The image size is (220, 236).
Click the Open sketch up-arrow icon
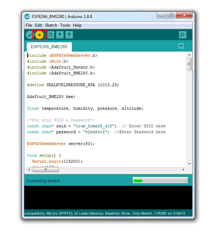pos(60,35)
